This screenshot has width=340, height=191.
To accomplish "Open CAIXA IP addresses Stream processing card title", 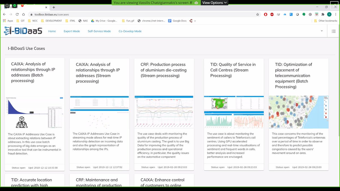I will 98,73.
